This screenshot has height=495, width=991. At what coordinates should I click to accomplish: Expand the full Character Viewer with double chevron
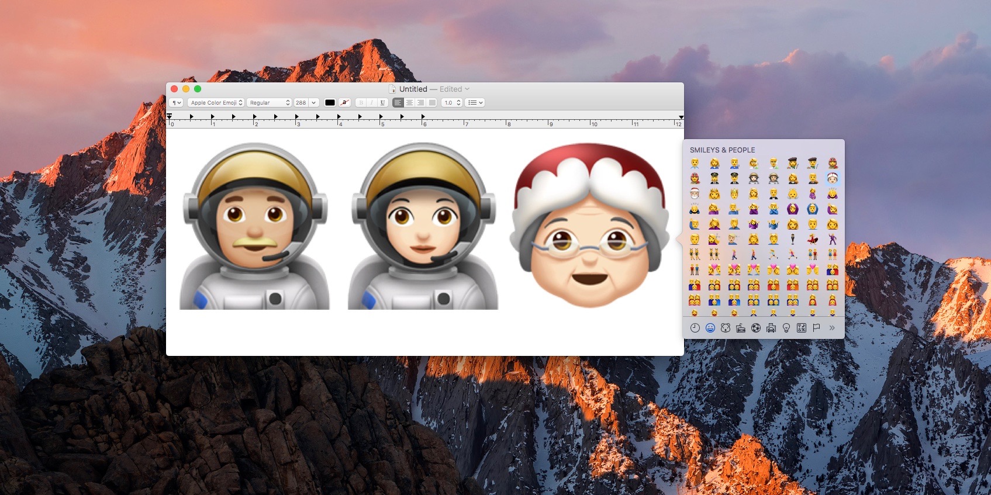[x=832, y=328]
